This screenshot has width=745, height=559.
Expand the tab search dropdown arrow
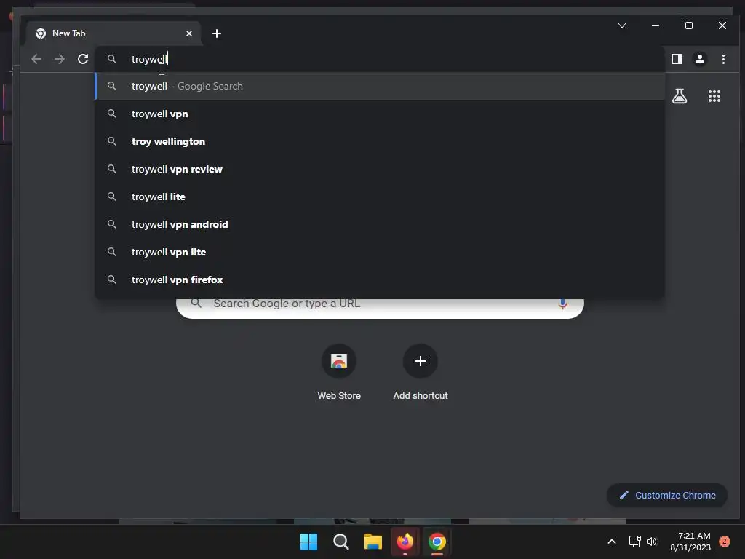(x=622, y=25)
